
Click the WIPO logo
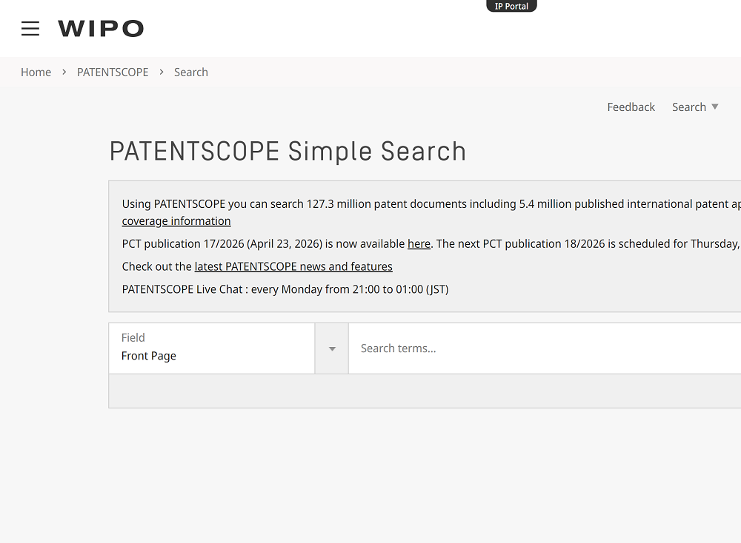(x=101, y=29)
